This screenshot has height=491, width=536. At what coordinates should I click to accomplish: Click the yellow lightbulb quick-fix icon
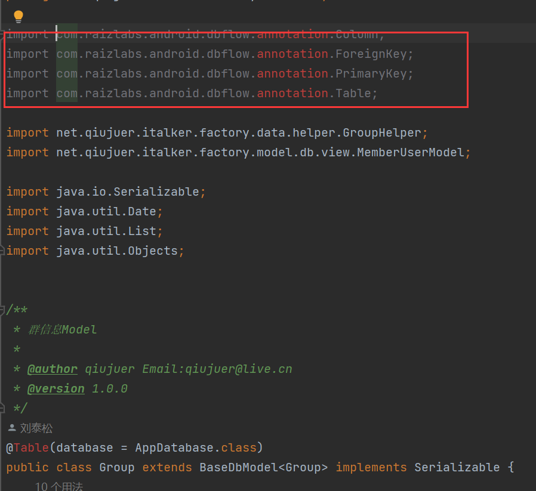pyautogui.click(x=19, y=16)
